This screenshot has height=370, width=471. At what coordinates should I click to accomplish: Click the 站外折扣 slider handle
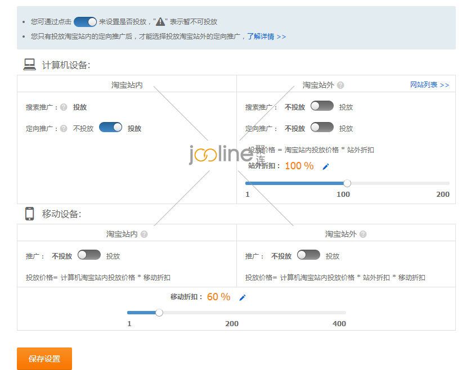pos(347,183)
